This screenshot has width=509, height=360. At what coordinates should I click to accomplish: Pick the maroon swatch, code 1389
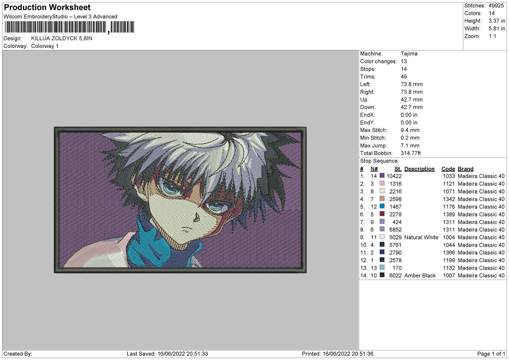[382, 214]
